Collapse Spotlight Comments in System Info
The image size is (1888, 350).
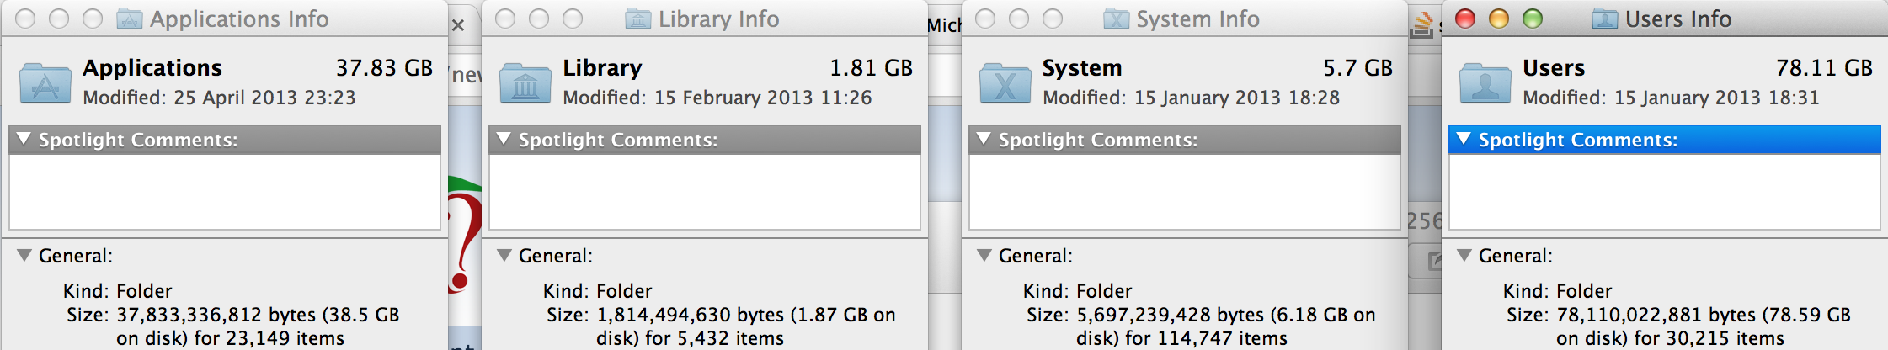click(x=984, y=139)
